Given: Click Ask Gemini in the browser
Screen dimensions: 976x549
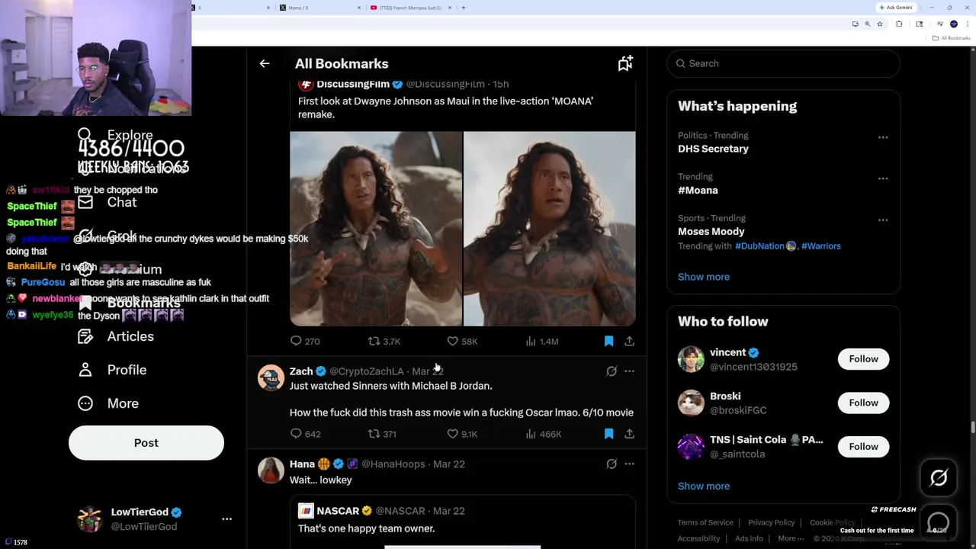Looking at the screenshot, I should [x=896, y=8].
